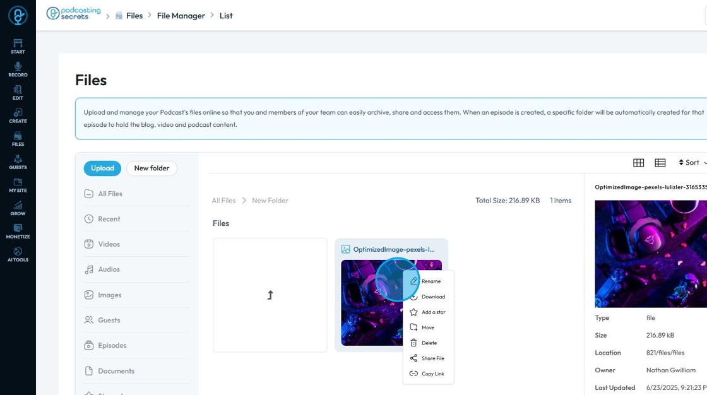Open the large preview image in details panel
Screen dimensions: 707x395
pyautogui.click(x=651, y=254)
